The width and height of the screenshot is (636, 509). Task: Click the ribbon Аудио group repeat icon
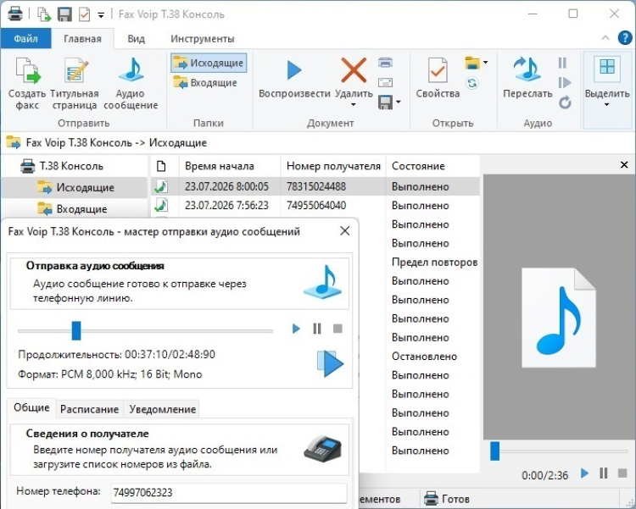[565, 102]
